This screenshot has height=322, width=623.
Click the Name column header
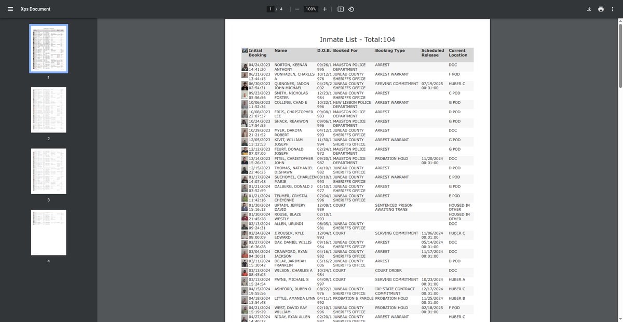(x=280, y=50)
